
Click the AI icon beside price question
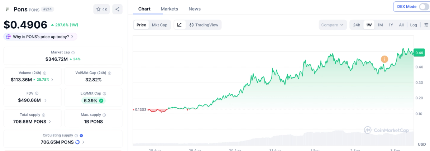9,37
